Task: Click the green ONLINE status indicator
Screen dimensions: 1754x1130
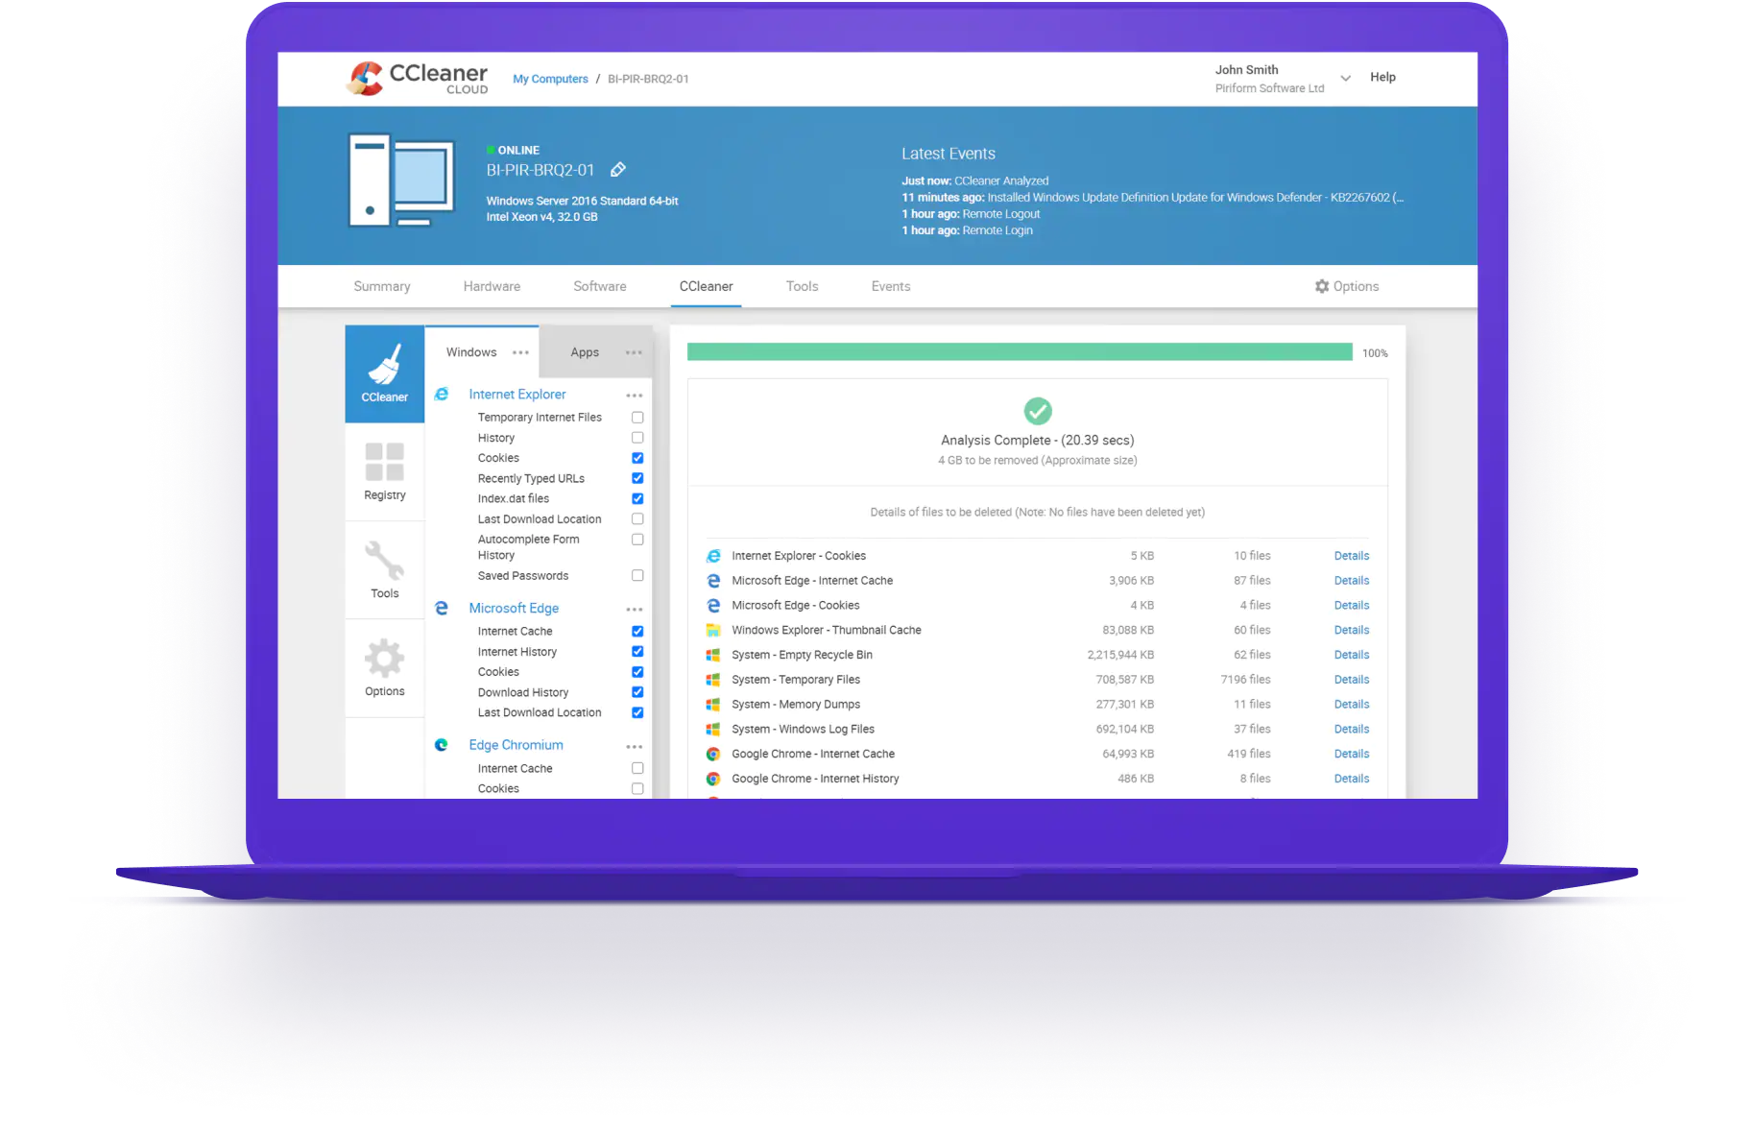Action: click(x=491, y=151)
